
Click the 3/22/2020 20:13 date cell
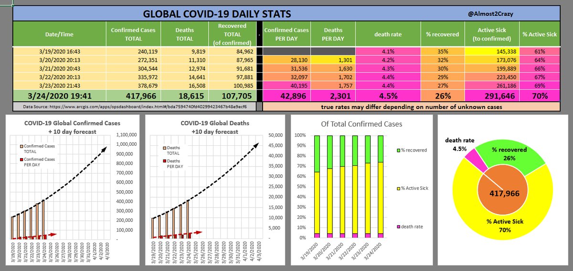coord(60,77)
